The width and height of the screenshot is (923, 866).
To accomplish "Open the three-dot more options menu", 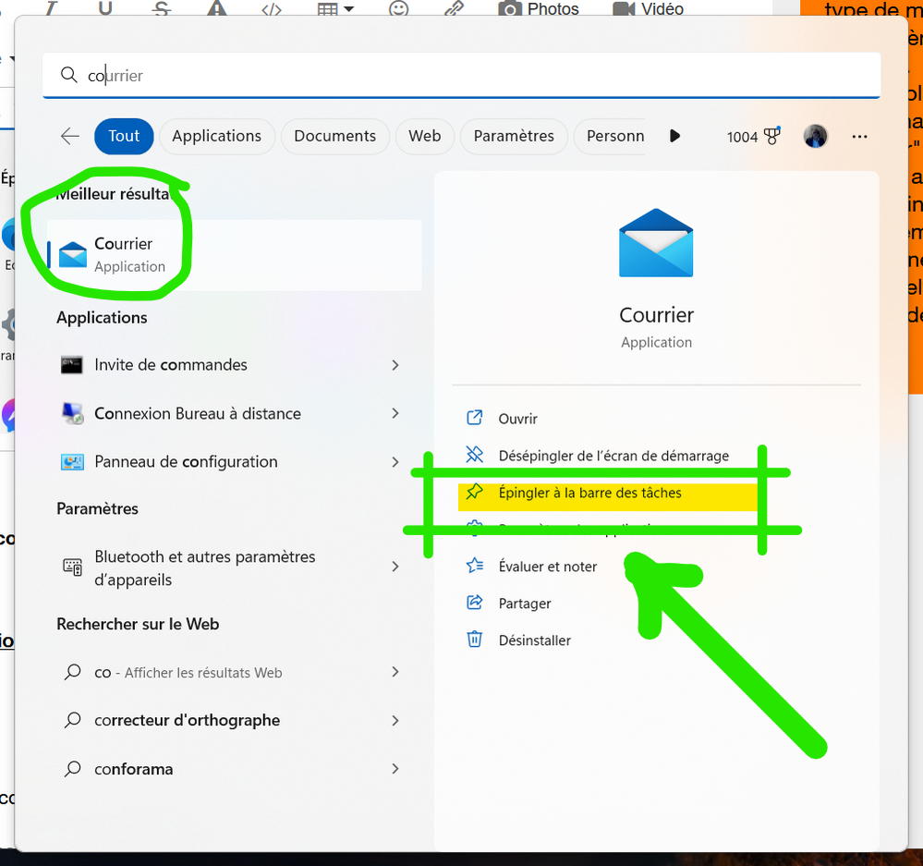I will pos(859,137).
